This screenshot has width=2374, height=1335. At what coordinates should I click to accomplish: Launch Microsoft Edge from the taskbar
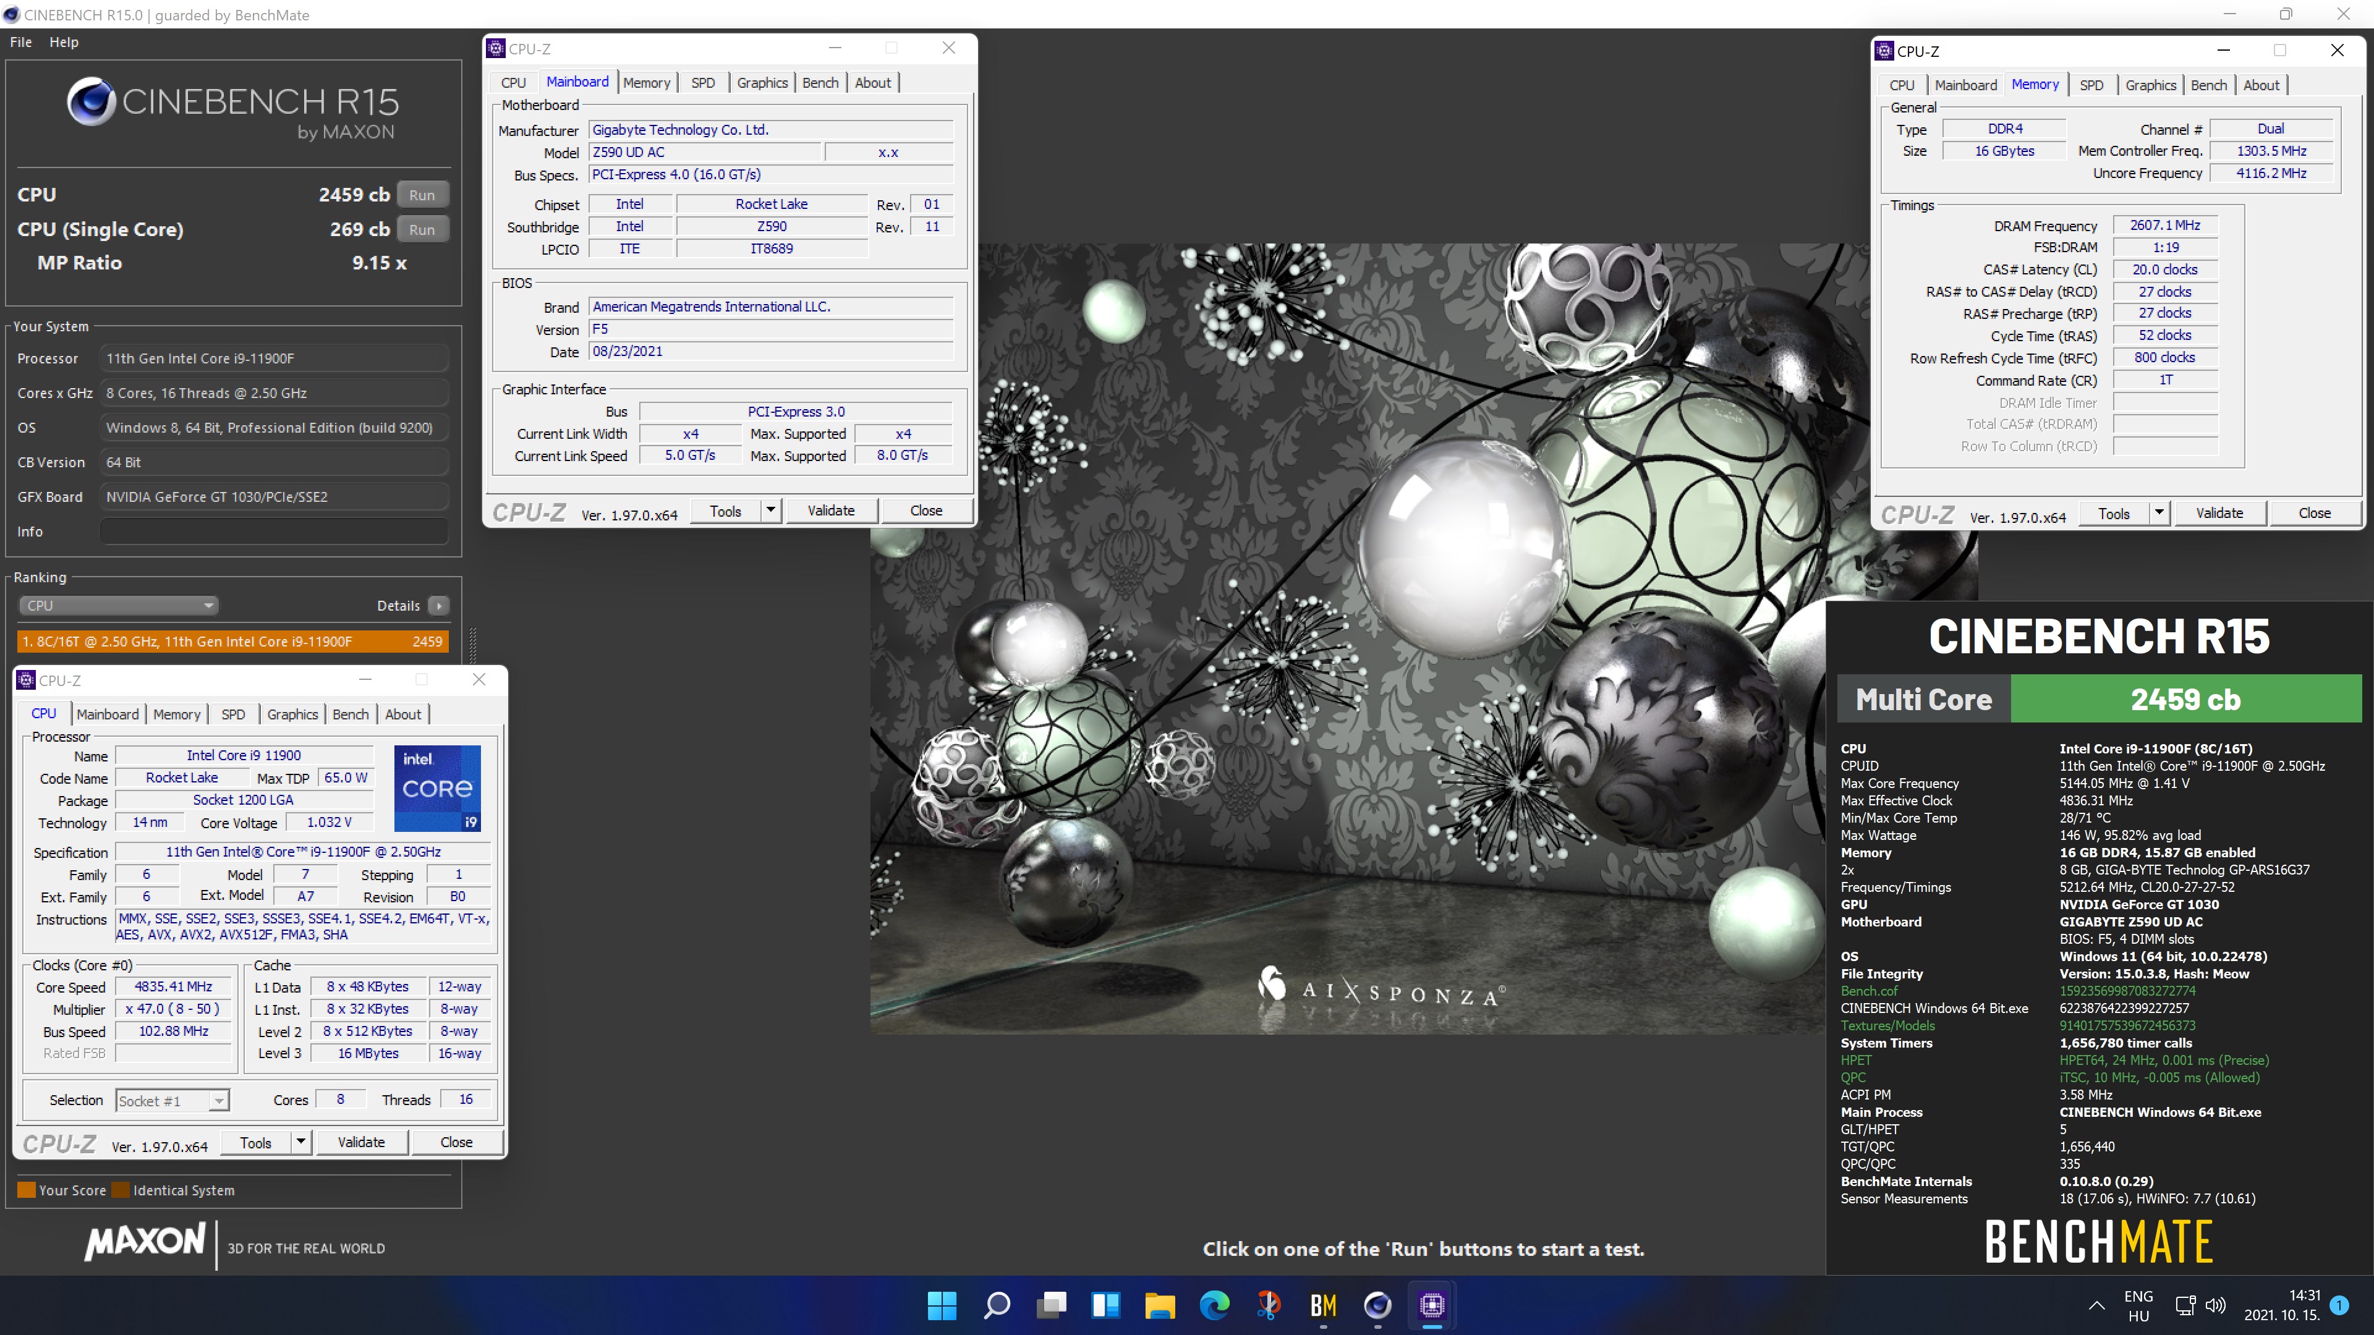click(x=1214, y=1305)
